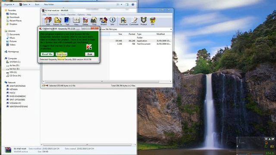Launch the Wizard toolbar icon

coord(103,21)
